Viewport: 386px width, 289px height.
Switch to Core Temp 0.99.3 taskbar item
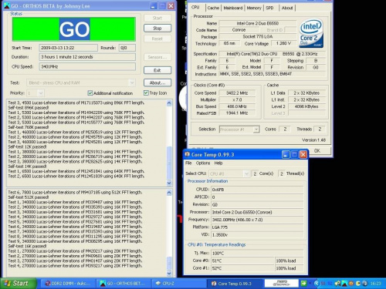pyautogui.click(x=234, y=284)
